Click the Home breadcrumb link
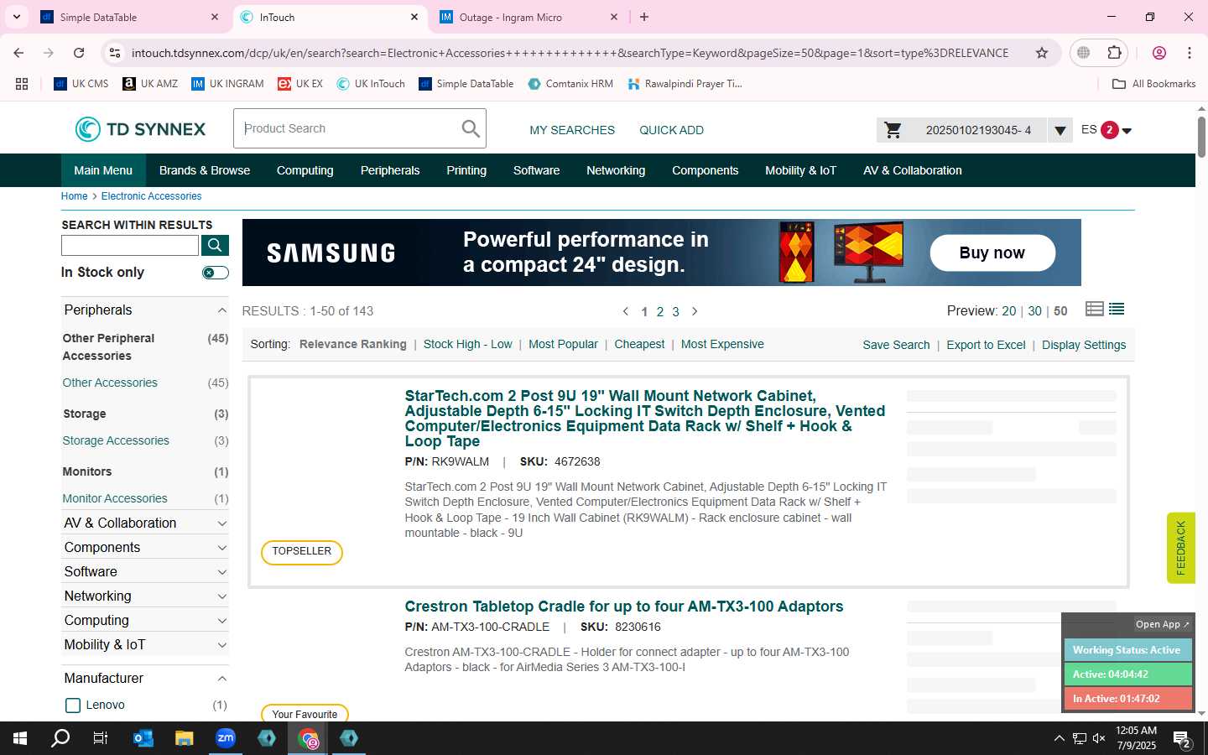The height and width of the screenshot is (755, 1208). click(x=74, y=196)
